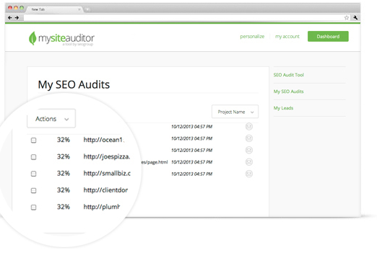Select the New Tab browser tab
The height and width of the screenshot is (263, 377).
(x=54, y=9)
